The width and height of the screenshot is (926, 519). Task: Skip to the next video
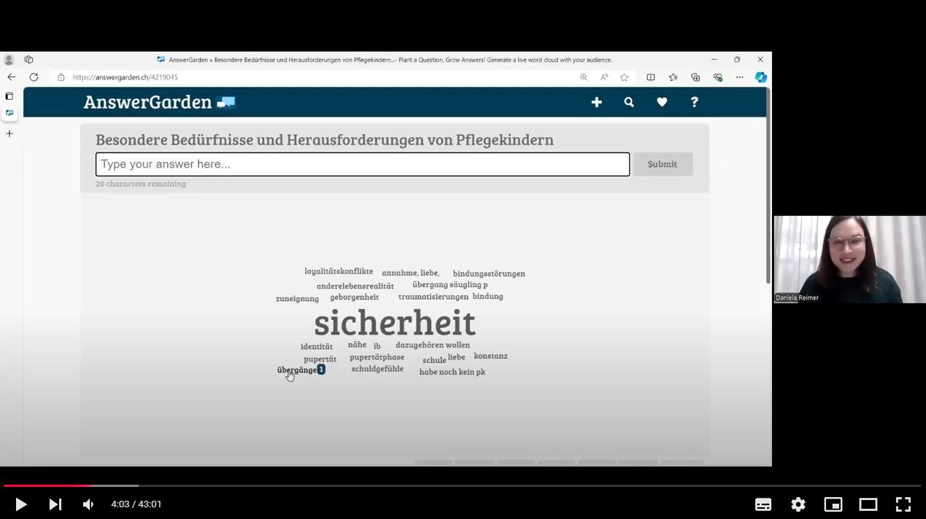pos(55,504)
